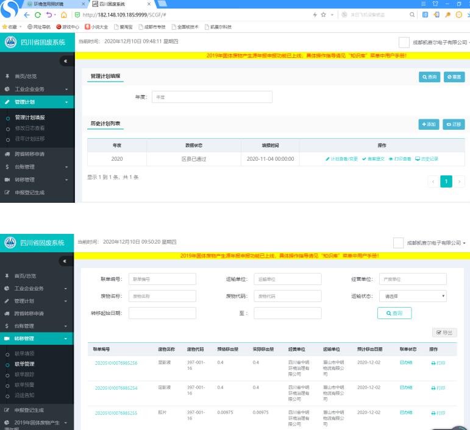Open the 运输状态 dropdown
Screen dimensions: 470x430
tap(413, 296)
